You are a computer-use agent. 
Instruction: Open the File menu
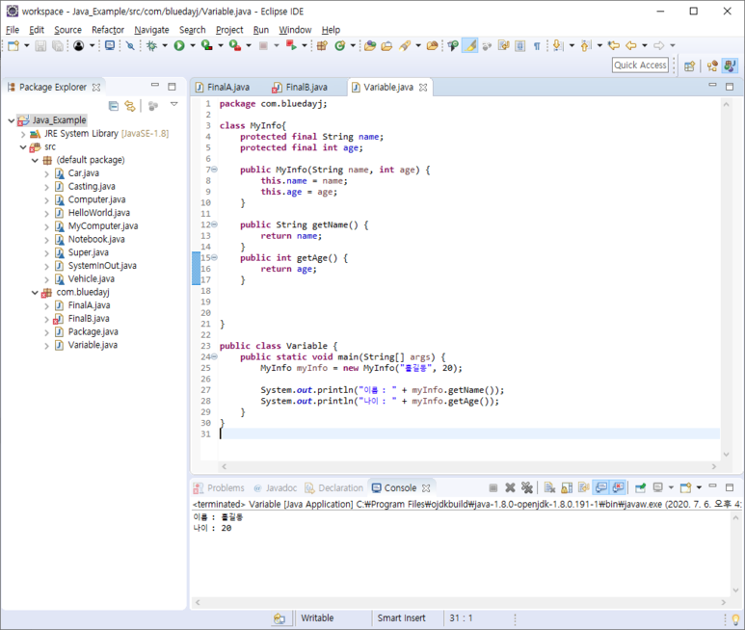click(13, 30)
